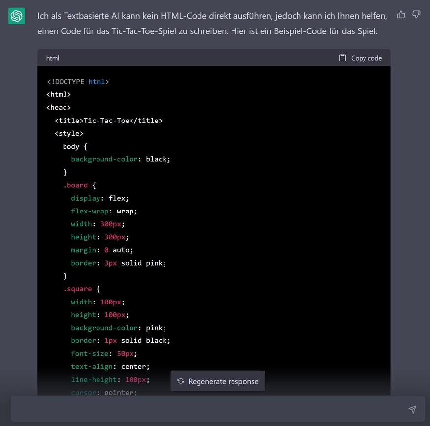
Task: Click the regenerate arrows icon
Action: [x=181, y=381]
